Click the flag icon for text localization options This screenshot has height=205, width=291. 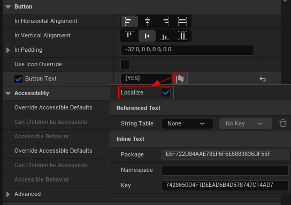(x=181, y=78)
